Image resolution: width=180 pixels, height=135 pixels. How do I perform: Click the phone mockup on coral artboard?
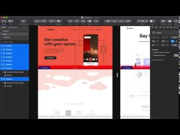tap(91, 50)
